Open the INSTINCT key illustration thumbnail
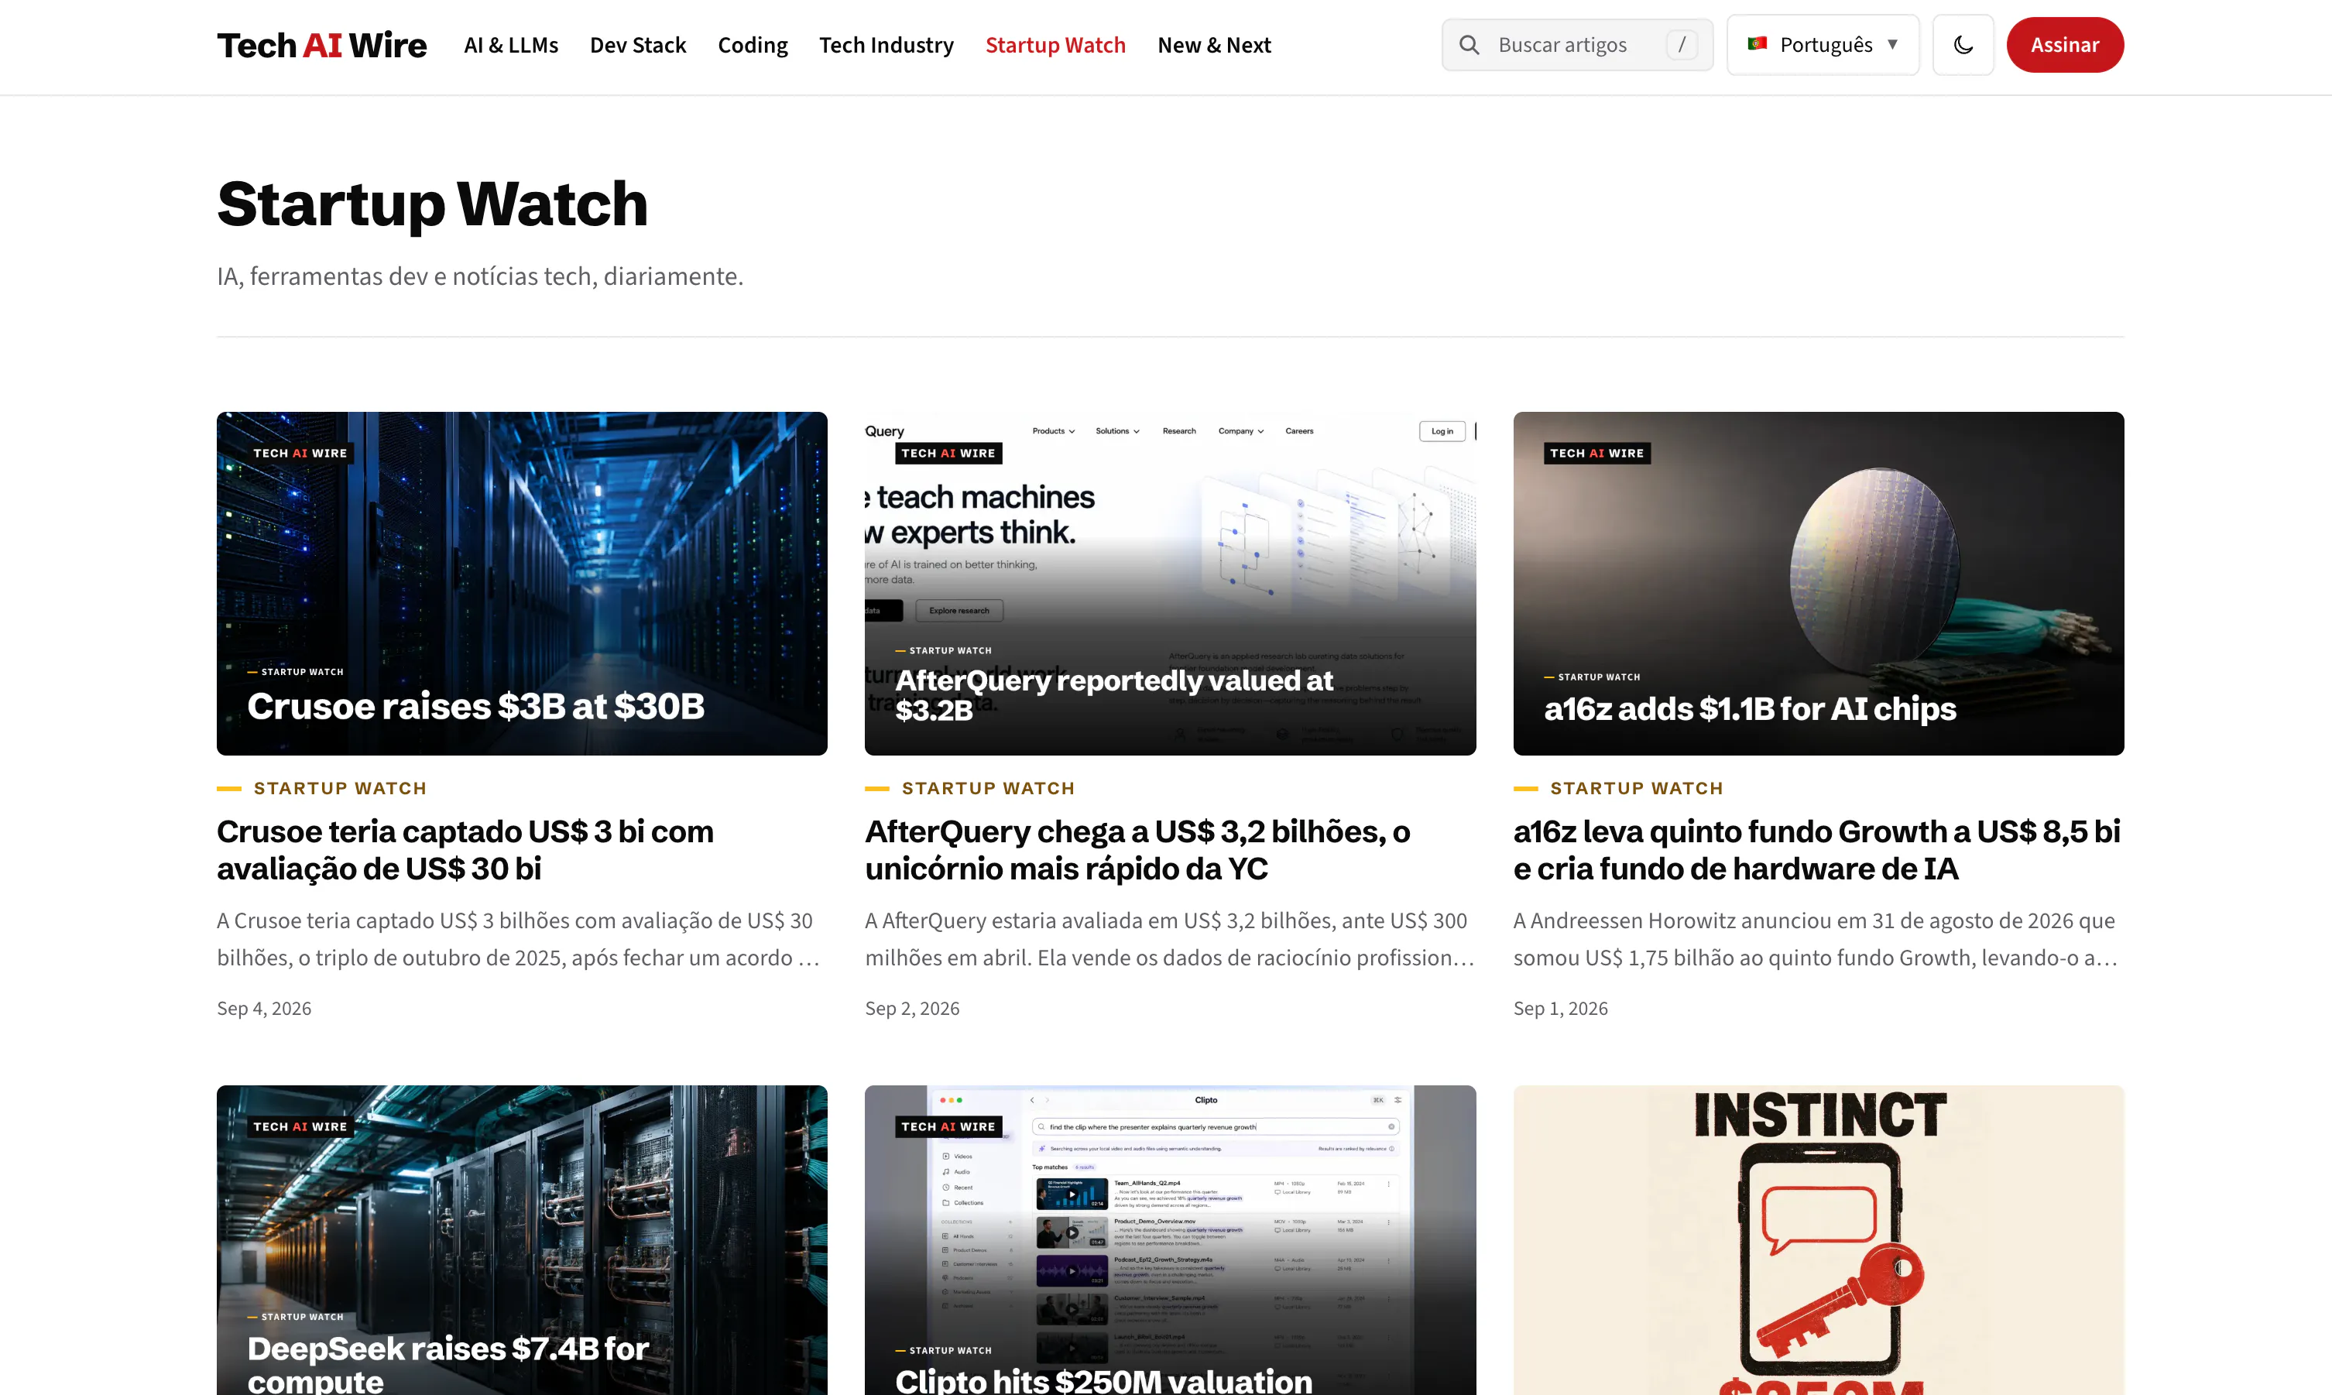This screenshot has width=2332, height=1395. [1818, 1240]
